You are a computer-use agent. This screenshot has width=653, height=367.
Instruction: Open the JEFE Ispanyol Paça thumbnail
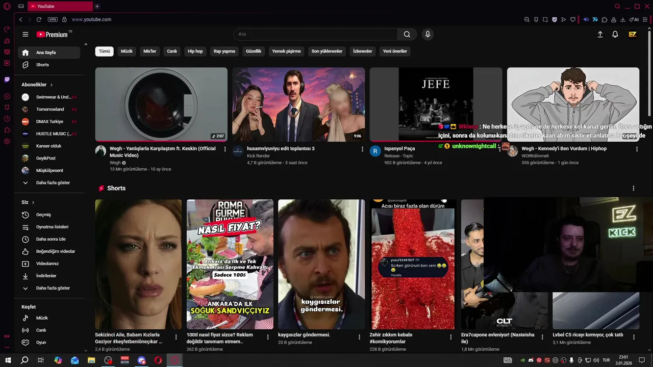click(x=436, y=104)
